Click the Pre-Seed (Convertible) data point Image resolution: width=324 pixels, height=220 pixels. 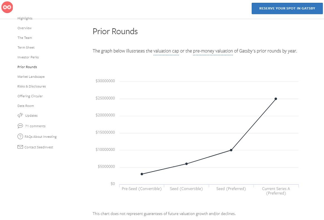142,174
